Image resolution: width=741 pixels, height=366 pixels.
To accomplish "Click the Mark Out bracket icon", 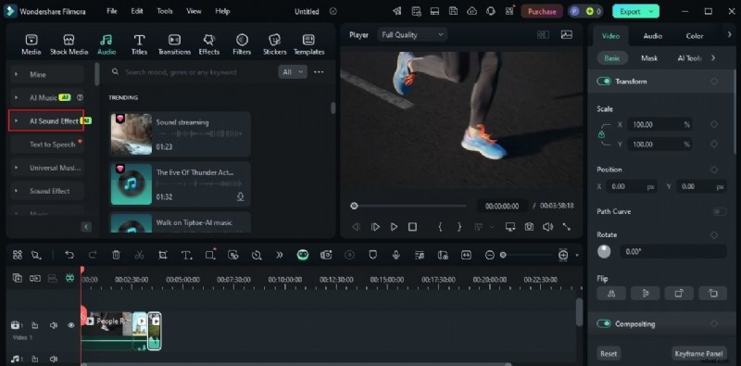I will [x=458, y=227].
